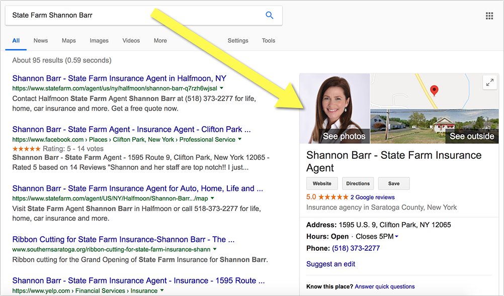This screenshot has width=504, height=296.
Task: Switch to the Images tab
Action: pos(99,40)
